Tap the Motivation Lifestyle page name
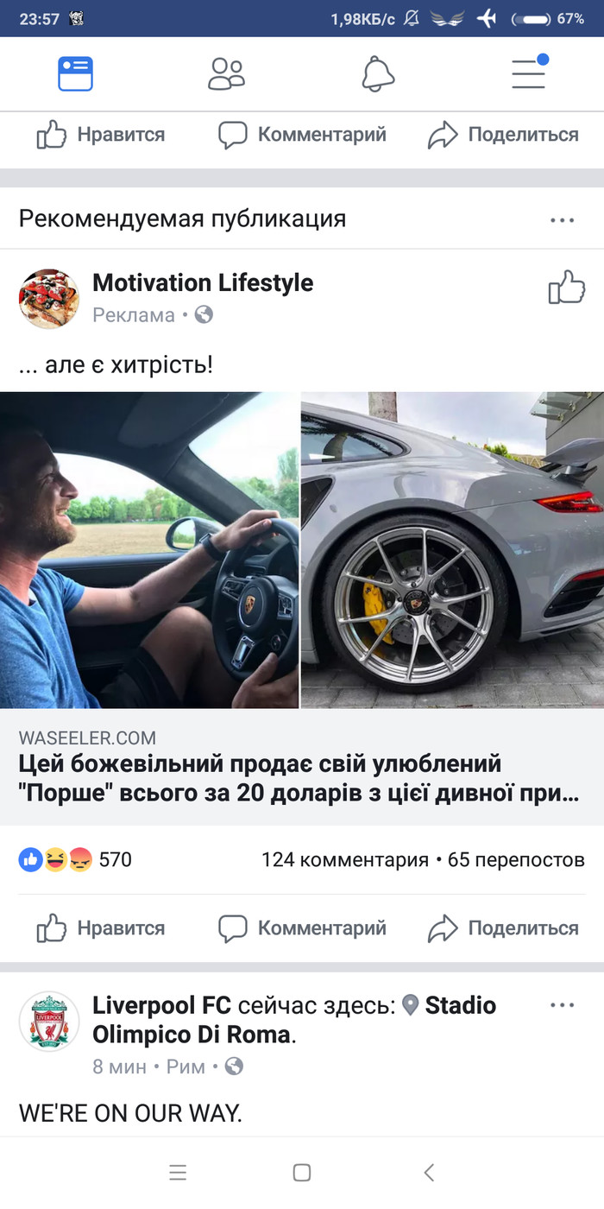The height and width of the screenshot is (1209, 604). point(203,282)
